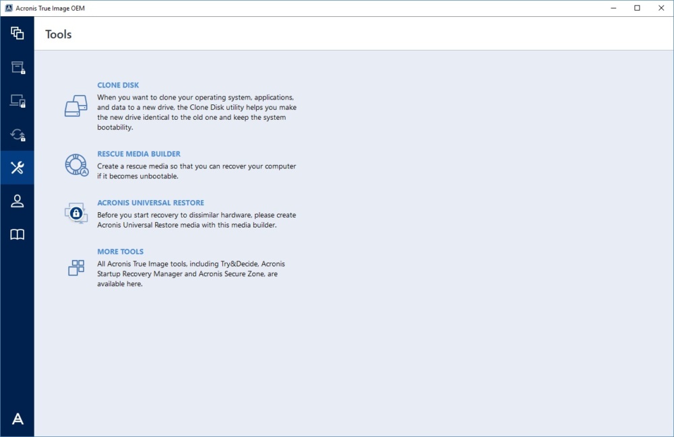Click the Clone Disk drives icon
This screenshot has width=674, height=437.
(76, 106)
